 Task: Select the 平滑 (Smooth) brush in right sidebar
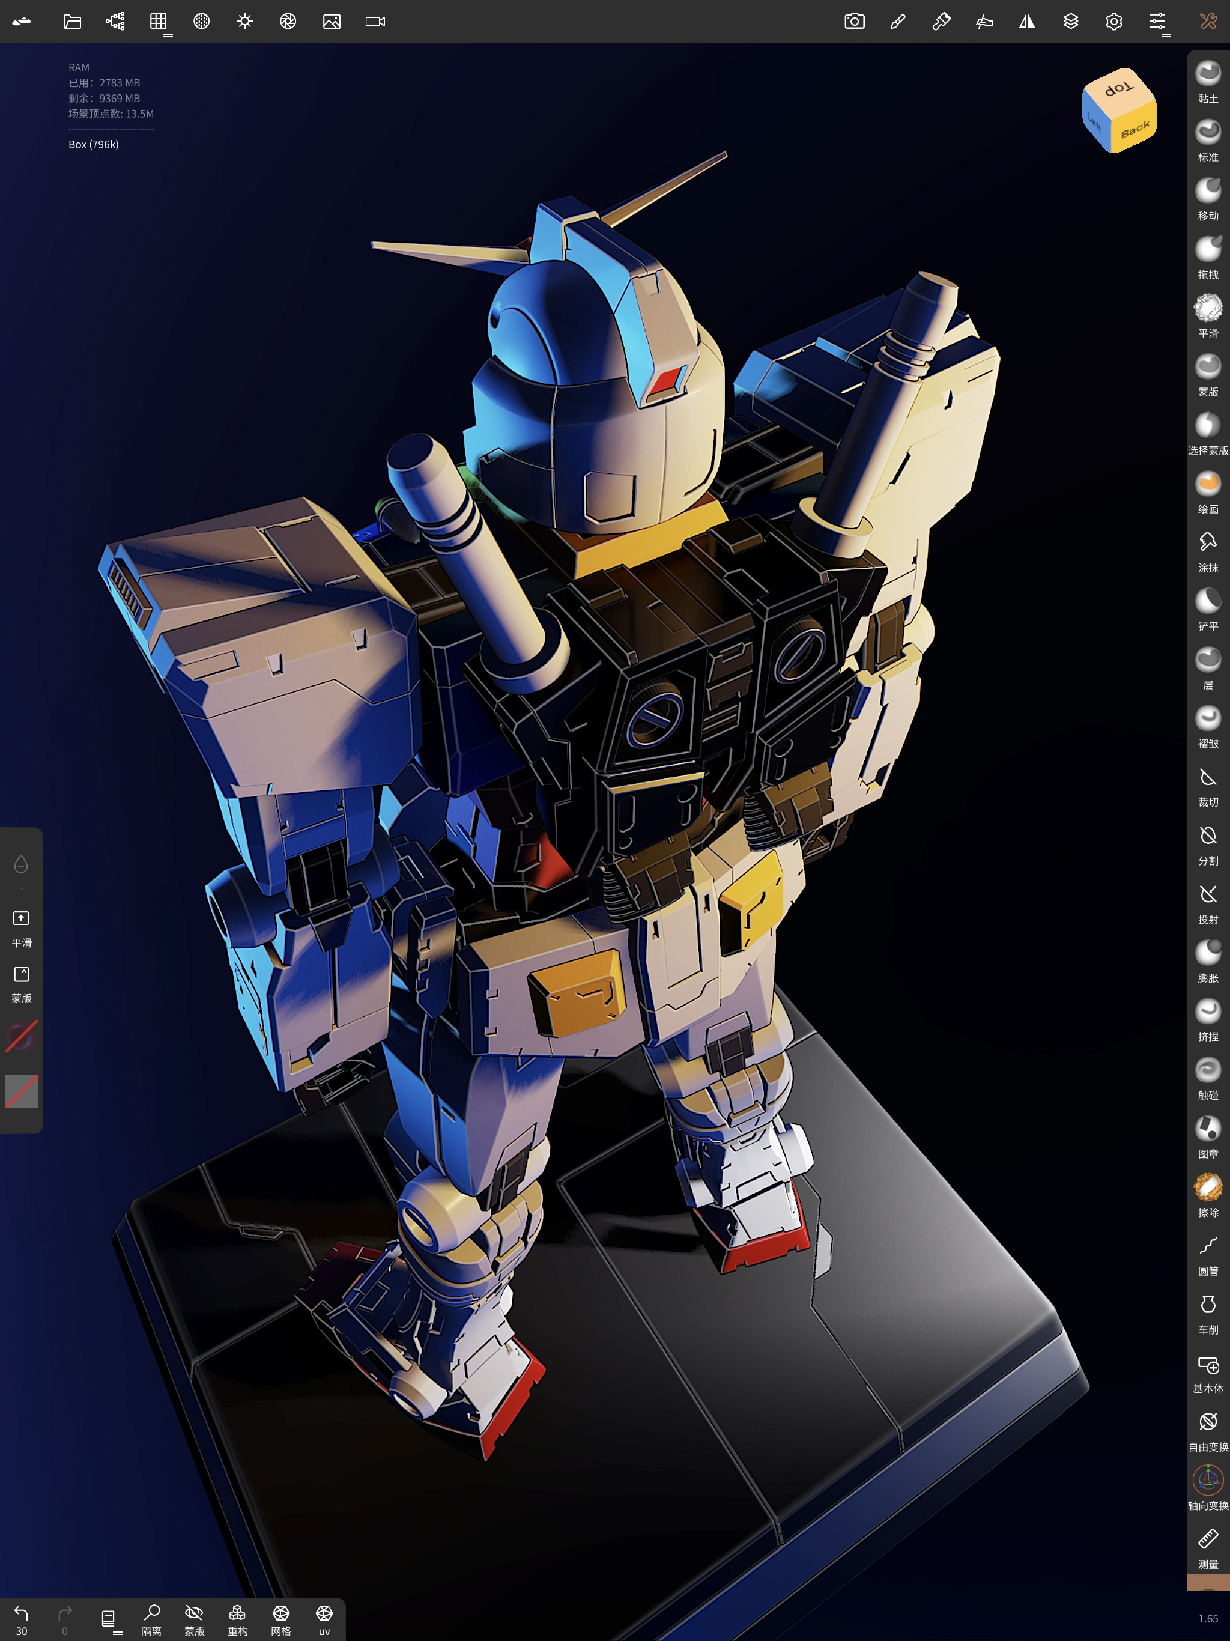[1208, 311]
